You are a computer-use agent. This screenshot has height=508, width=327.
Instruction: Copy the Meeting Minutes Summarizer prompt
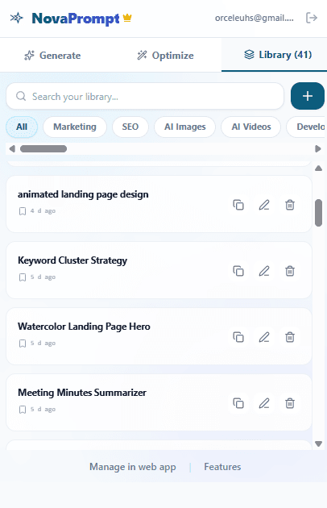pos(238,403)
